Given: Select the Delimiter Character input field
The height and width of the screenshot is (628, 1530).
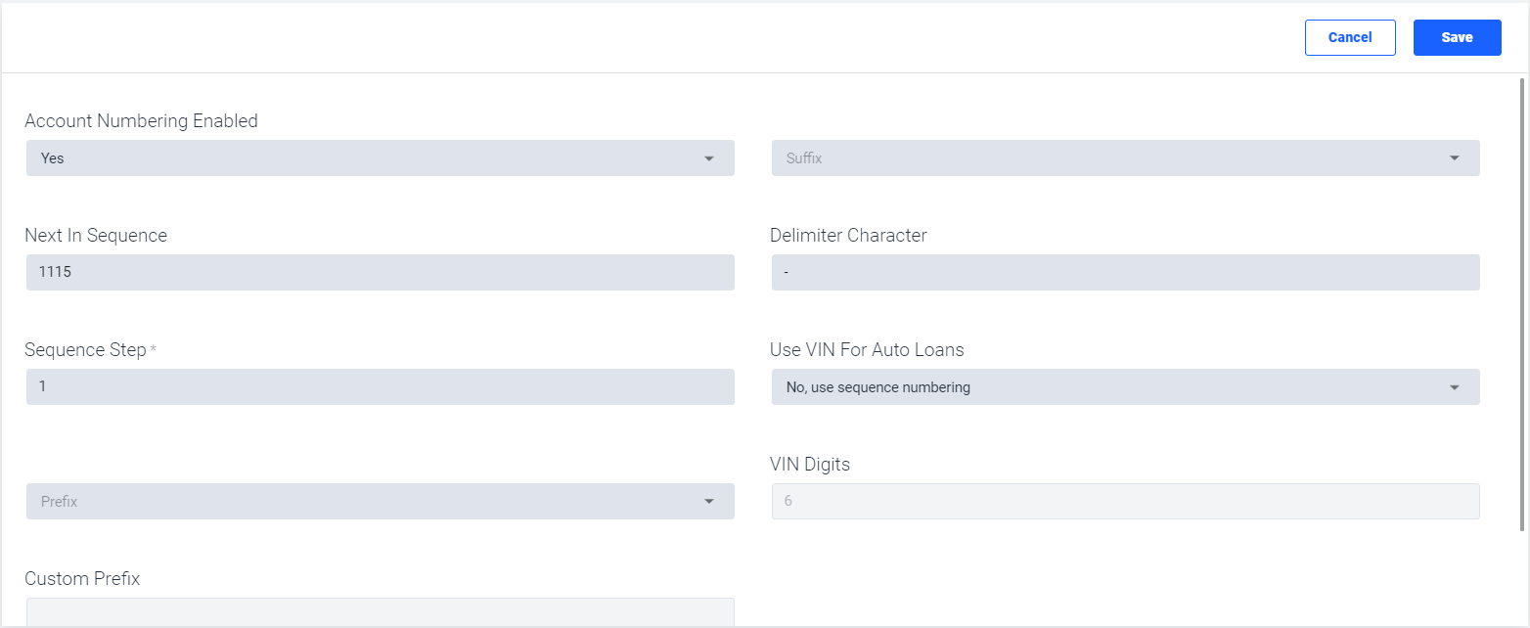Looking at the screenshot, I should pyautogui.click(x=1126, y=273).
